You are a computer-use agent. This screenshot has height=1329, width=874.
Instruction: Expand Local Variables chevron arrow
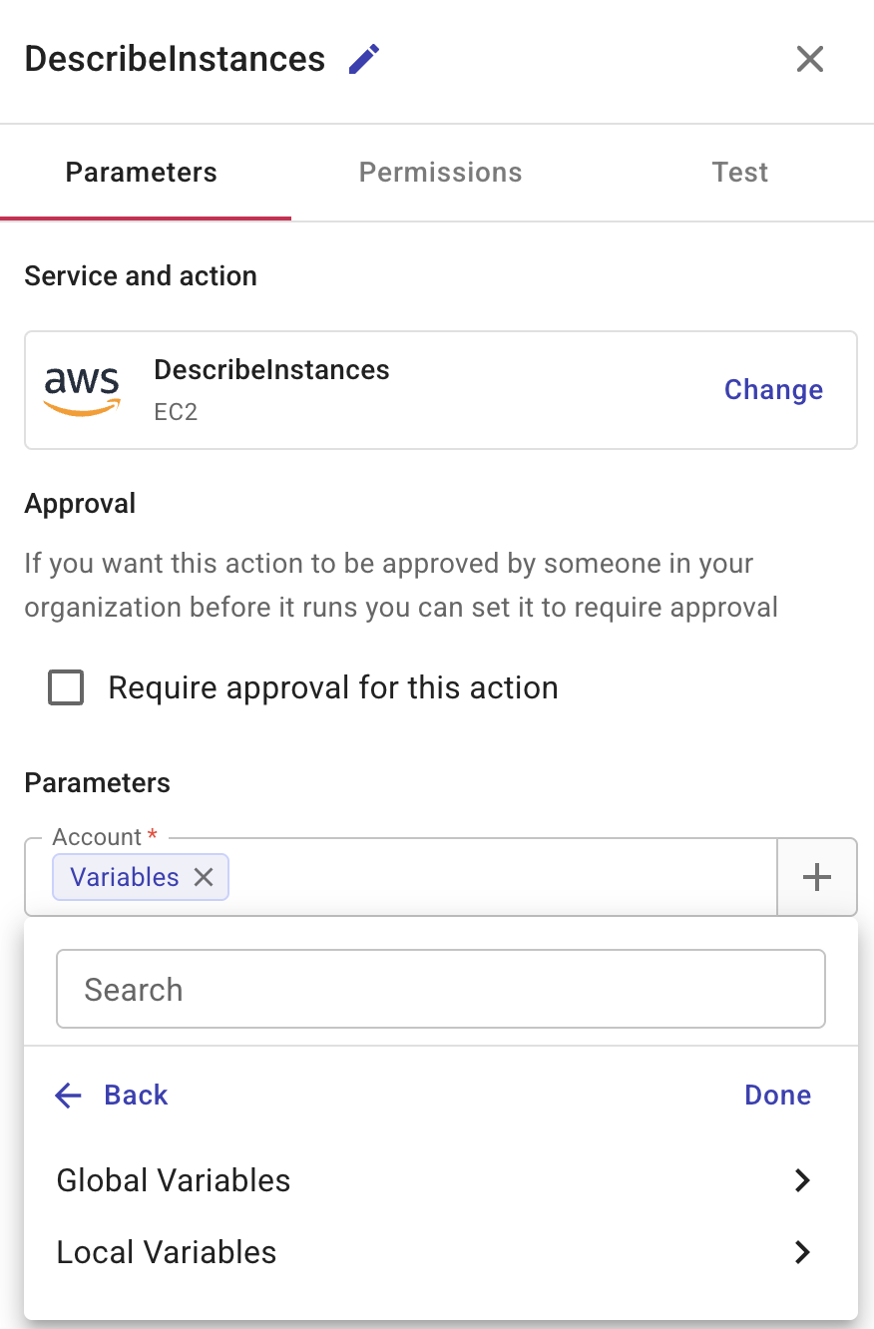(x=802, y=1253)
